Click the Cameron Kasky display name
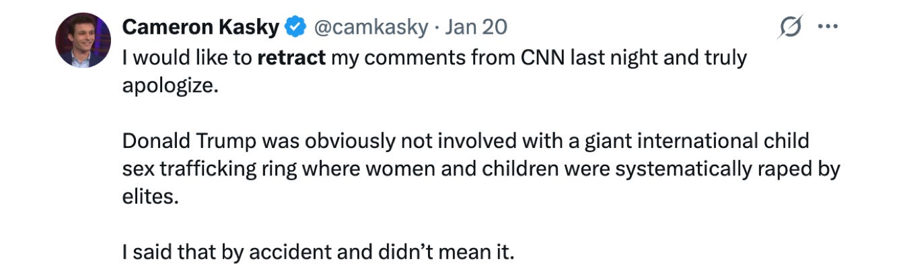 point(201,28)
